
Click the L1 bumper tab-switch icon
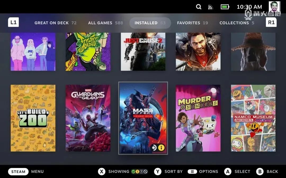click(13, 22)
